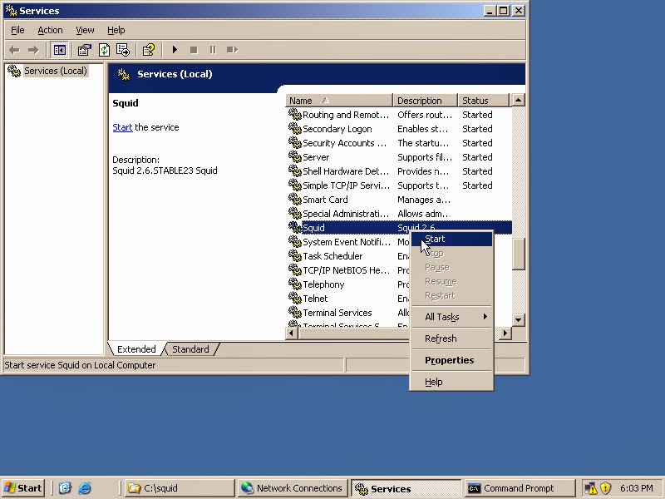The height and width of the screenshot is (499, 665).
Task: Click the Services taskbar button
Action: tap(406, 488)
